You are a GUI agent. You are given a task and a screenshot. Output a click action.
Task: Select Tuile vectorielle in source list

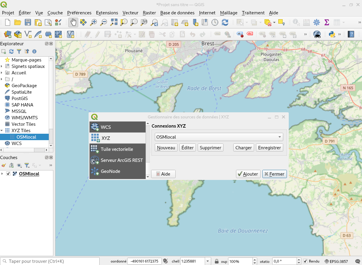point(117,149)
